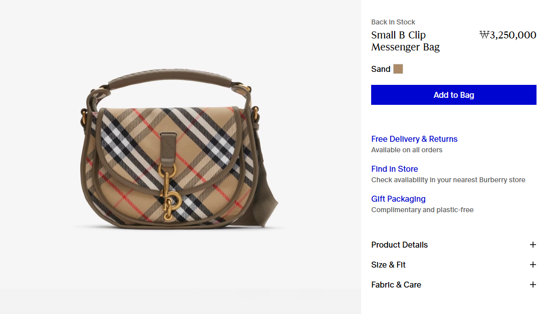
Task: Click the plus icon beside Fabric & Care
Action: click(533, 285)
